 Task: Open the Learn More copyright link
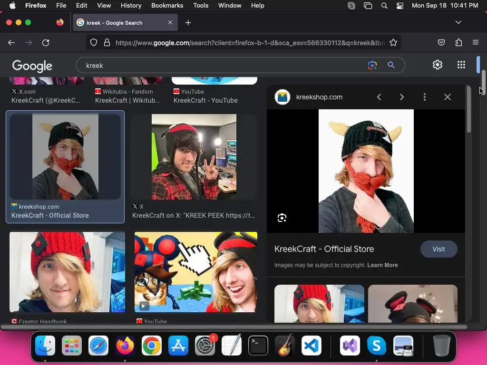[382, 265]
